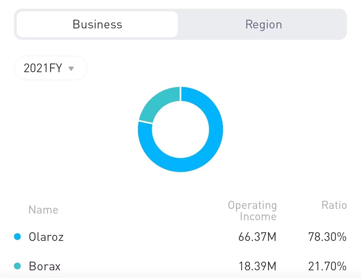Screen dimensions: 361x278
Task: Click the white divider on left of donut ring
Action: pyautogui.click(x=145, y=122)
